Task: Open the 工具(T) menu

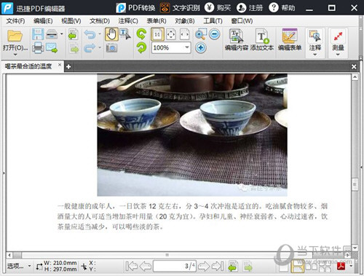Action: (213, 21)
